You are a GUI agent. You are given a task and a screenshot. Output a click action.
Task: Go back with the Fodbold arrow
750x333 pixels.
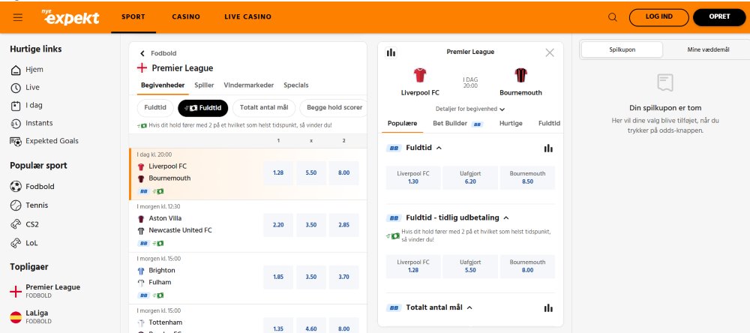142,53
